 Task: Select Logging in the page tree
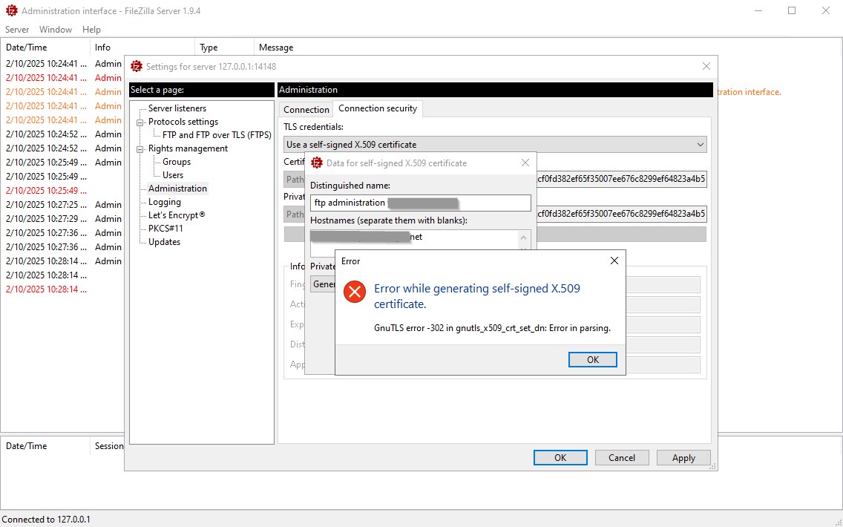pos(165,202)
